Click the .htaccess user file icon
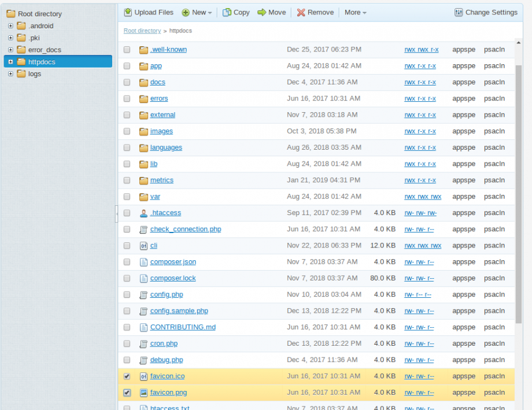The image size is (532, 410). [x=144, y=213]
